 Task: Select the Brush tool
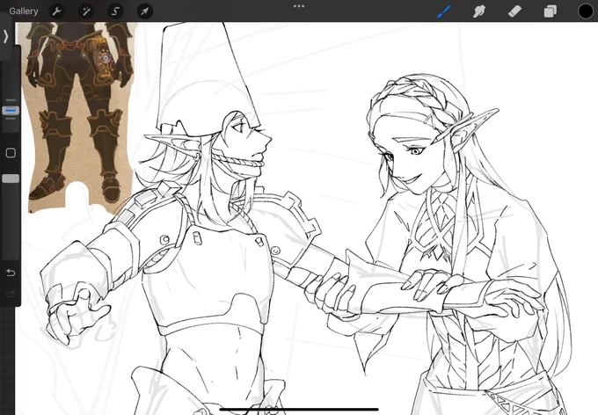pos(444,11)
